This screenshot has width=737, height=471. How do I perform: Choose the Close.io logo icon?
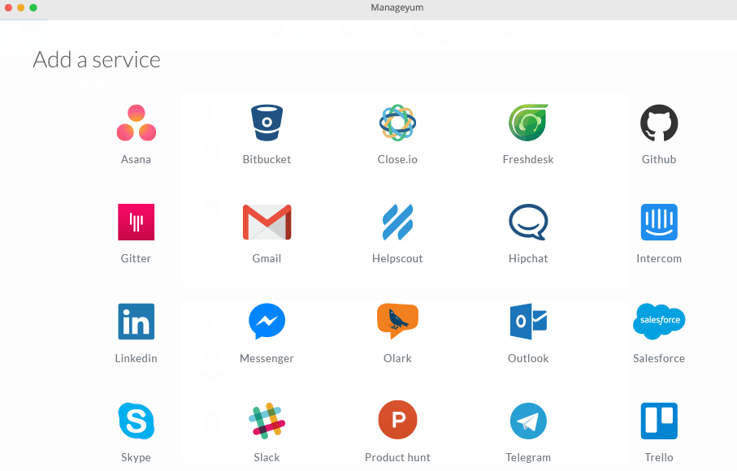coord(397,123)
